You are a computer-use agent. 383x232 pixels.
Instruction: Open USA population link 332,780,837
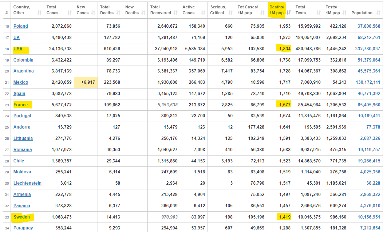[x=368, y=49]
